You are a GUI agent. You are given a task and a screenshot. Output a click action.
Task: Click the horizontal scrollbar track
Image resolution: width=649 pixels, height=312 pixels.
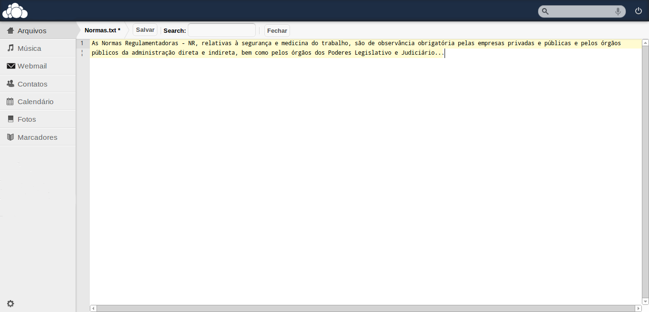pyautogui.click(x=366, y=308)
